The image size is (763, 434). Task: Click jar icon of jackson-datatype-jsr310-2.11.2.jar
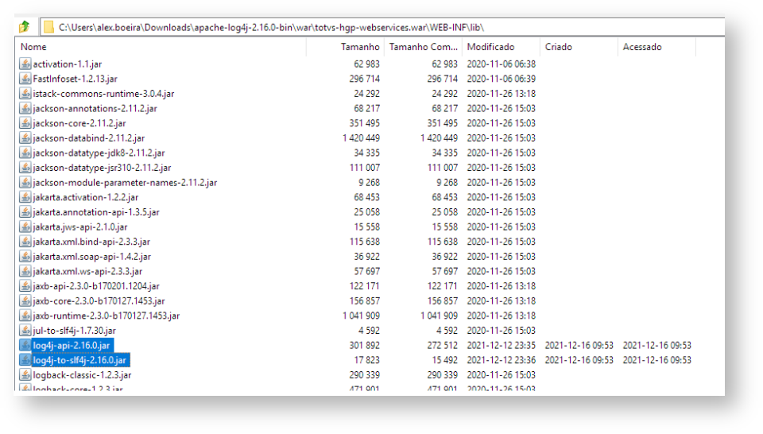click(25, 168)
